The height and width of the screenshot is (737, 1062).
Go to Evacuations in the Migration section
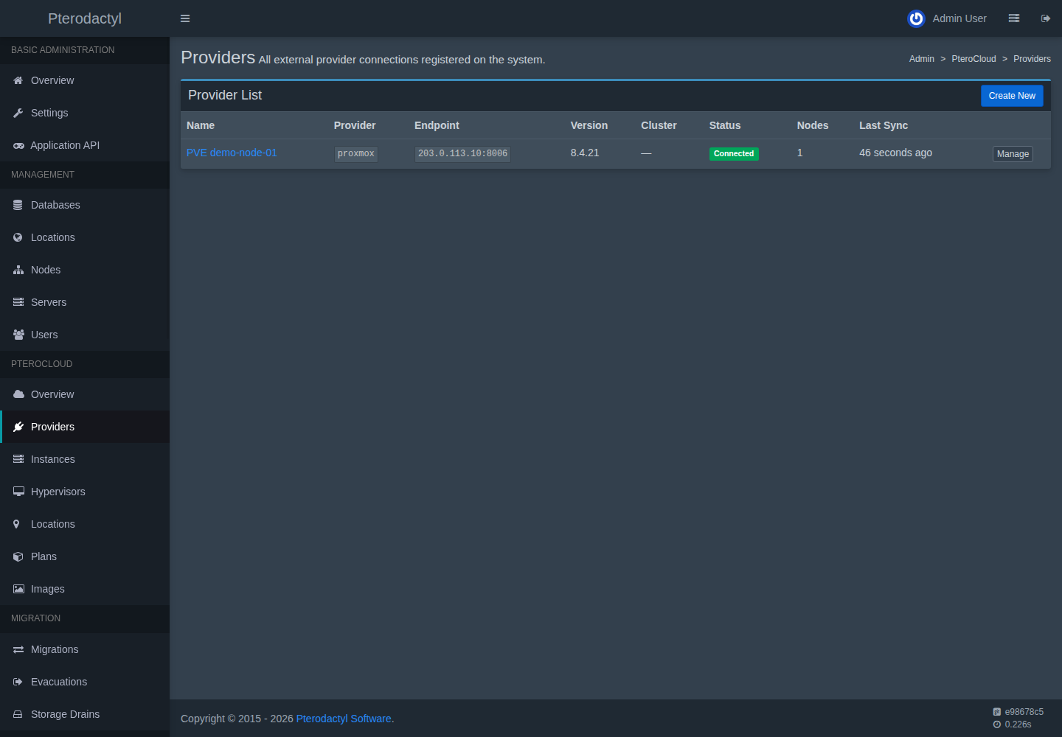[x=85, y=682]
